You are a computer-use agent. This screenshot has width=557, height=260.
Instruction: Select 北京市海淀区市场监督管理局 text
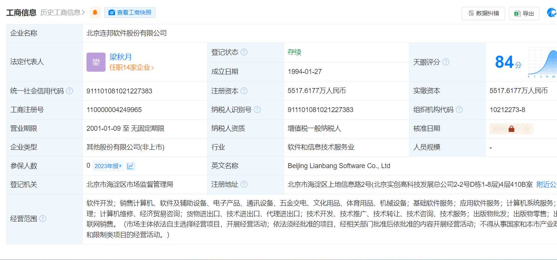(130, 185)
